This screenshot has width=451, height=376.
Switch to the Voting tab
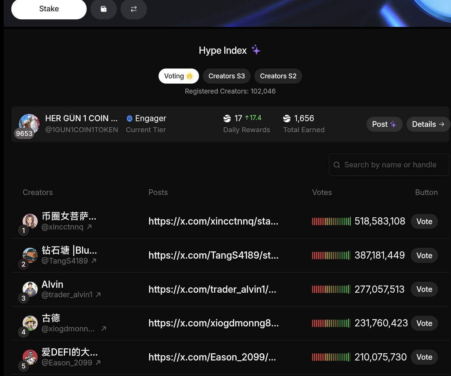tap(178, 76)
